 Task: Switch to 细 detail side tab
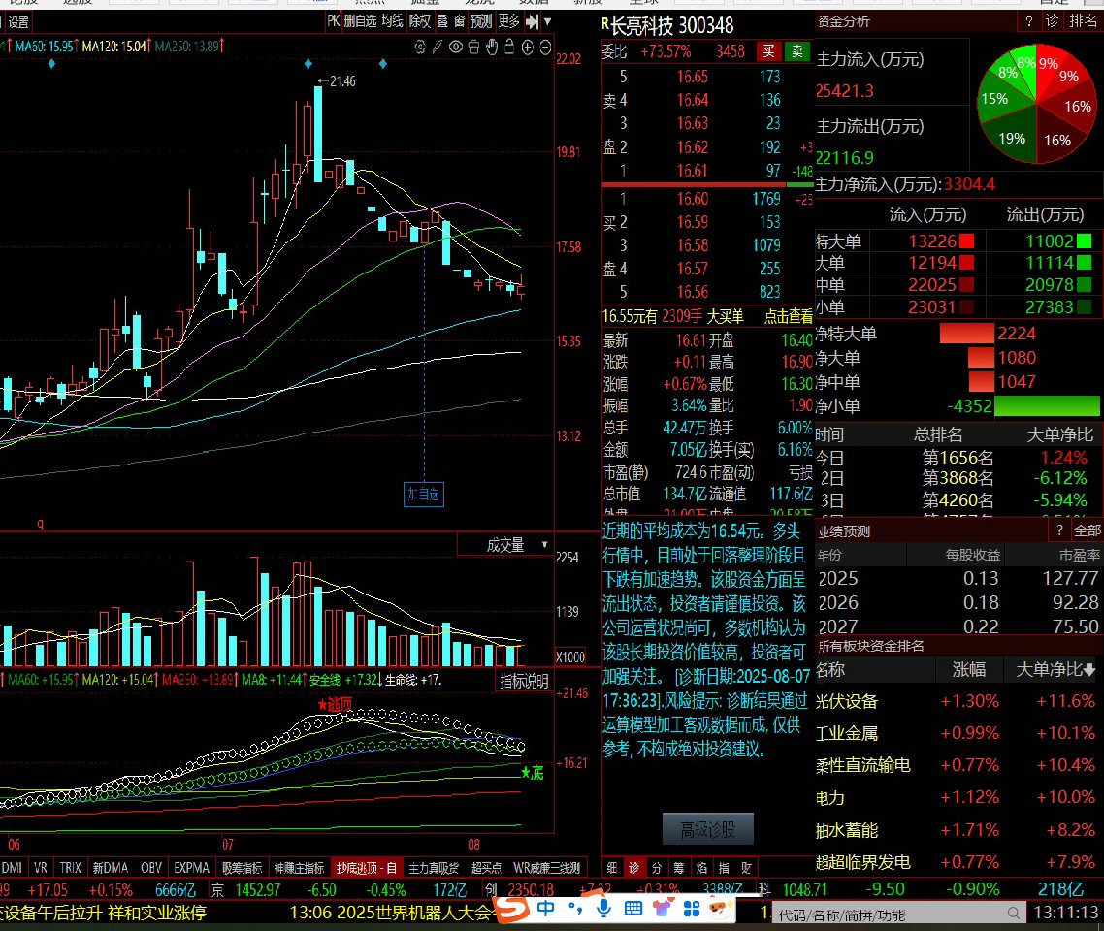[x=612, y=868]
